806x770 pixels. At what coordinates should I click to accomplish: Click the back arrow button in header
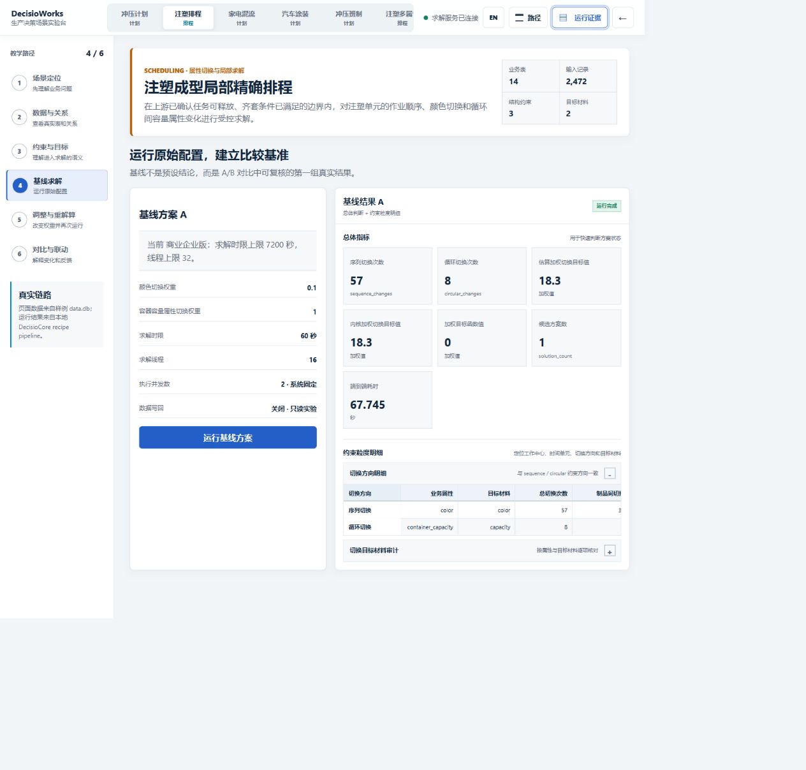(622, 18)
